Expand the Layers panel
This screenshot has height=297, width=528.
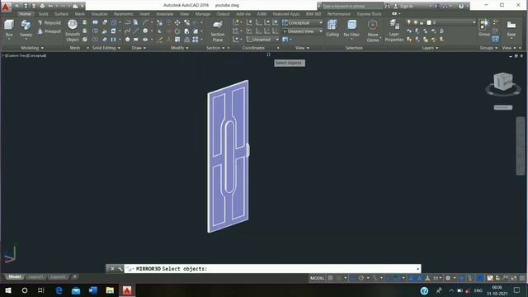click(430, 48)
